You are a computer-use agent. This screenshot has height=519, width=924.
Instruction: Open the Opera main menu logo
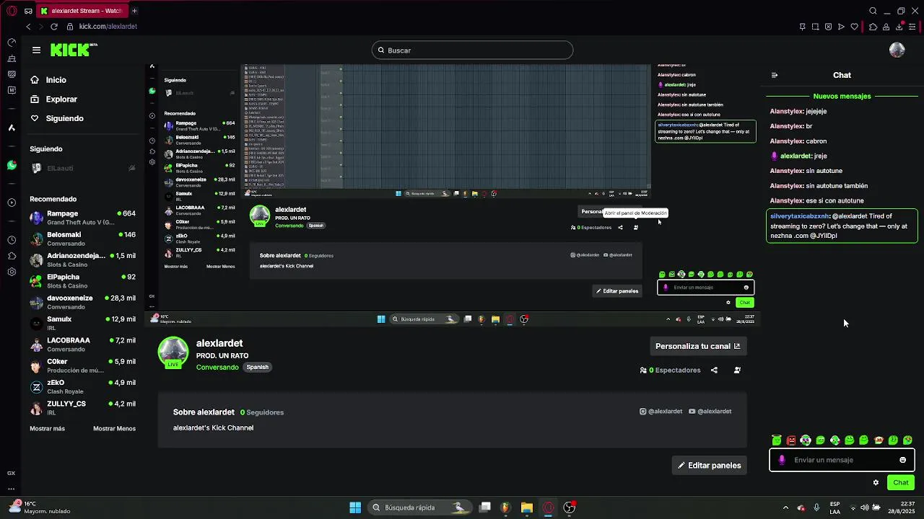point(11,11)
